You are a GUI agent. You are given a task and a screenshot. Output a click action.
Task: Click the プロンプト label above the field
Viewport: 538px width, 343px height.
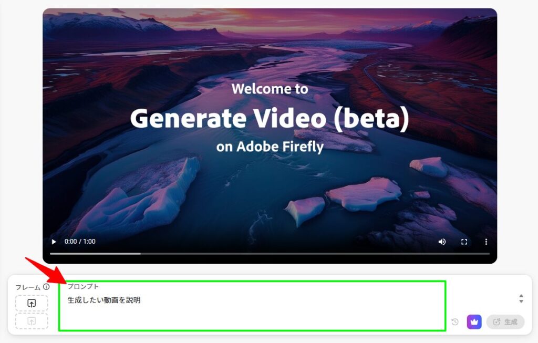(x=83, y=286)
